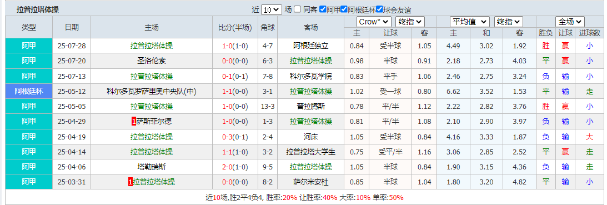Viewport: 607px width, 205px height.
Task: Click average away odds 4.82
Action: [x=519, y=182]
